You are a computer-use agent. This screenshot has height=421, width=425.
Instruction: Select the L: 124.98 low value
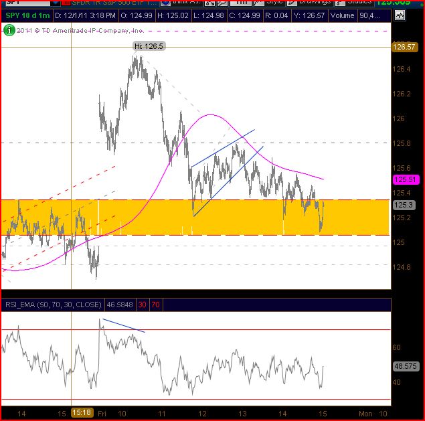pyautogui.click(x=208, y=15)
